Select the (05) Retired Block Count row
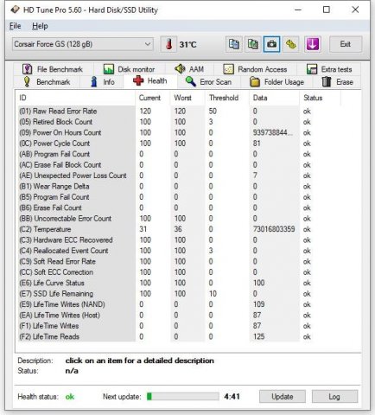 click(x=179, y=122)
